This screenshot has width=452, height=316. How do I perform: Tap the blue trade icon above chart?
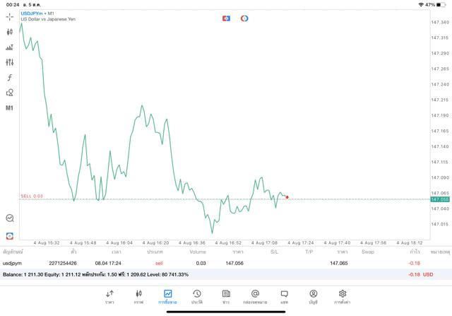tap(226, 18)
